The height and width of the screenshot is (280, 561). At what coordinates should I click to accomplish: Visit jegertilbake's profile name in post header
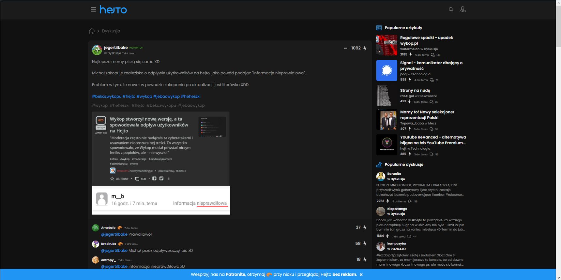(116, 48)
